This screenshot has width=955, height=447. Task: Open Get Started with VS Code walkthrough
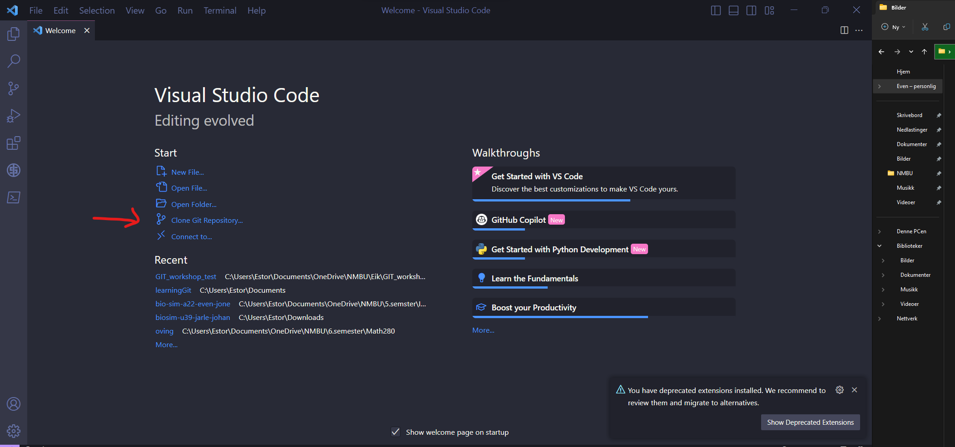pos(604,183)
